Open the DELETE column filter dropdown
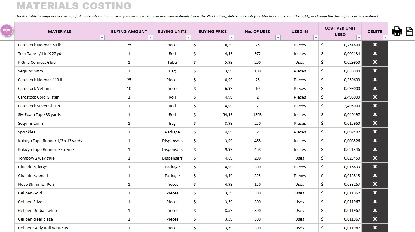The height and width of the screenshot is (232, 415). (385, 37)
